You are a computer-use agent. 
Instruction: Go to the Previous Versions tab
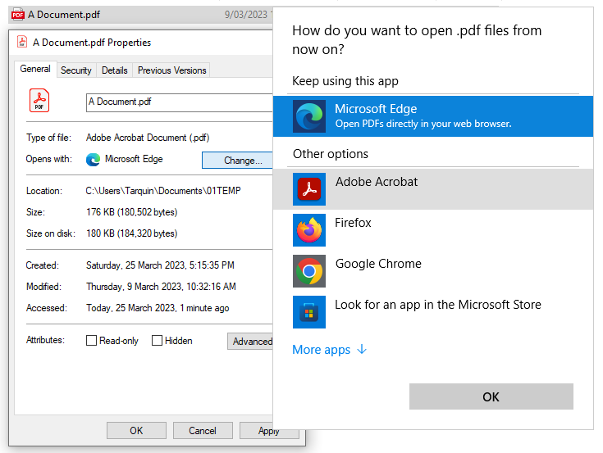point(171,70)
